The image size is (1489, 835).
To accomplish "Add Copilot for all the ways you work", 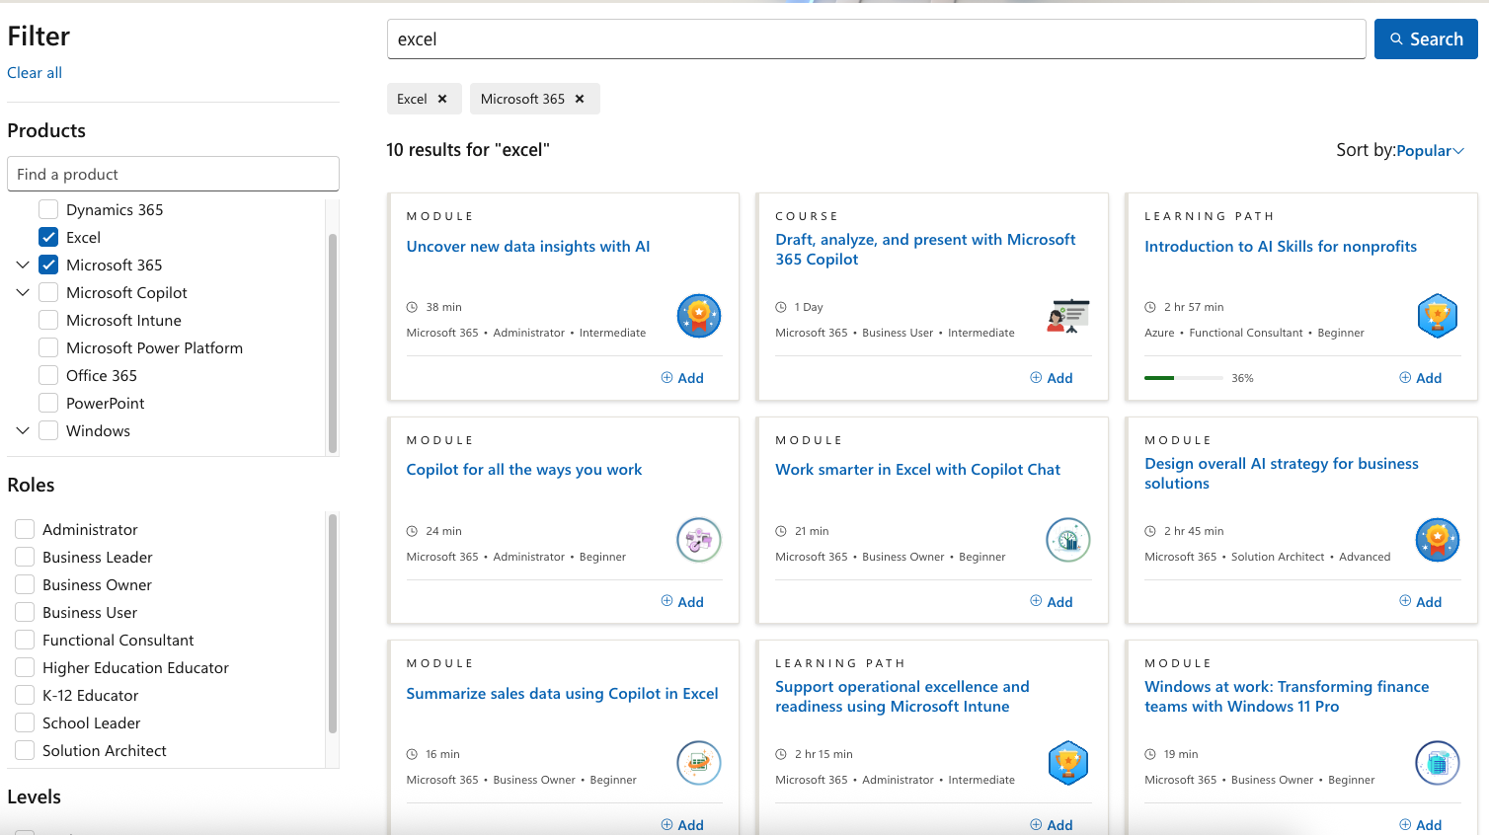I will 682,602.
